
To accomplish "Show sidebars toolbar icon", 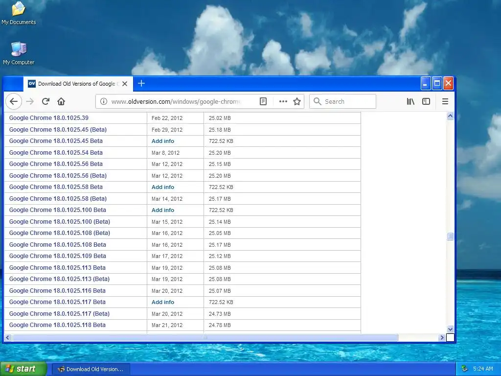I will [426, 101].
